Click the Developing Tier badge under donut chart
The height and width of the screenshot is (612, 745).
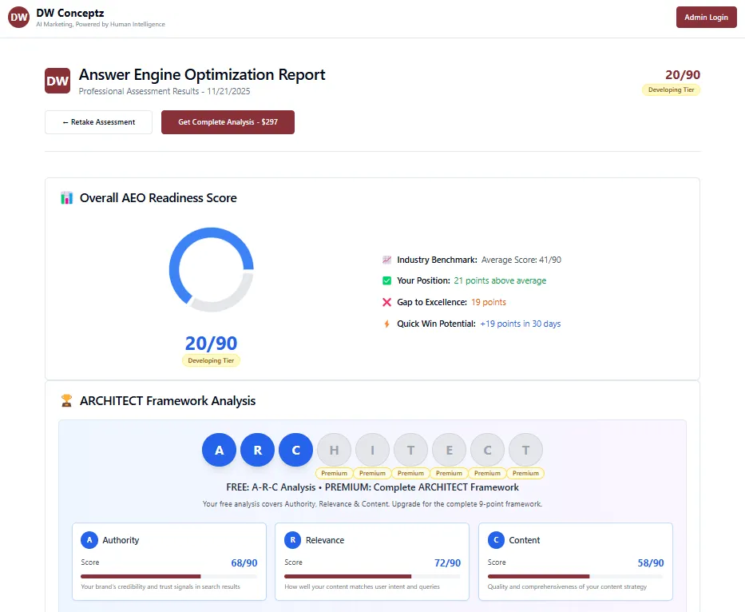coord(211,360)
